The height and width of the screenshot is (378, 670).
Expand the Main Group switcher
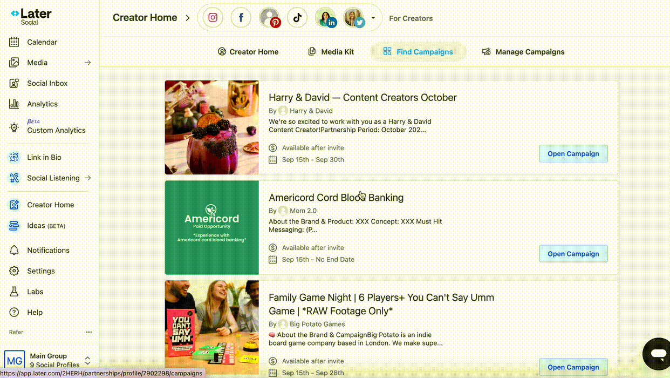87,360
